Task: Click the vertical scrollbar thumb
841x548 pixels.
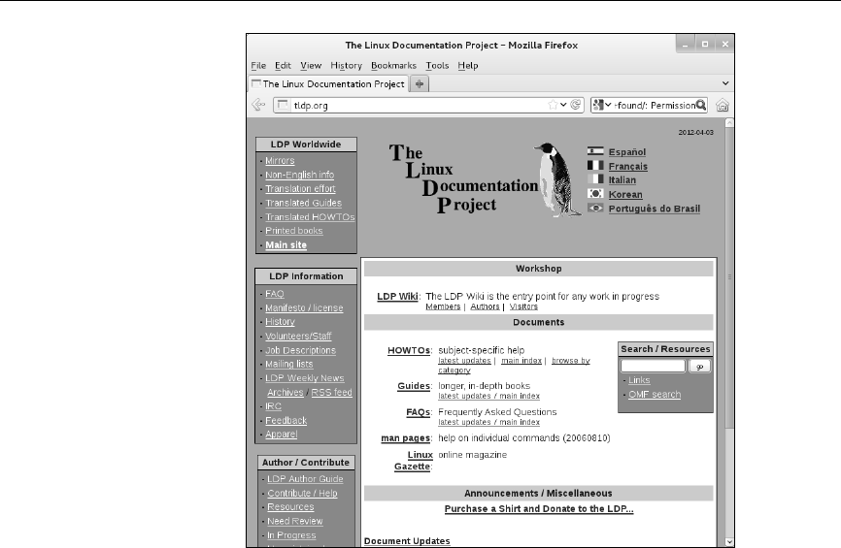Action: (729, 278)
